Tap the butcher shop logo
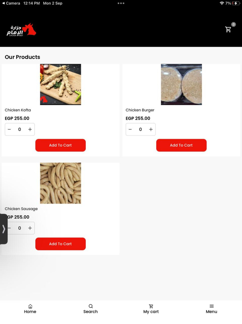Image resolution: width=242 pixels, height=324 pixels. pyautogui.click(x=21, y=30)
